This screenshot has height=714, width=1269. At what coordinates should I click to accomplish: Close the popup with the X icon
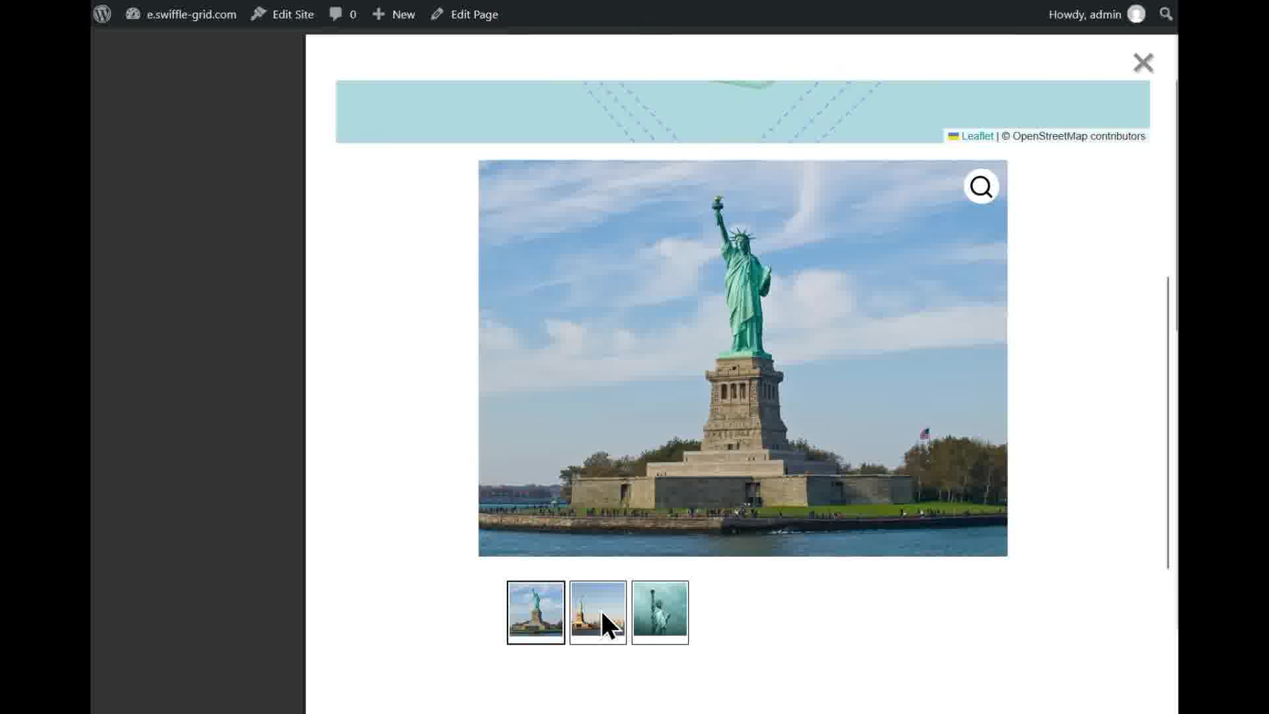(x=1143, y=63)
